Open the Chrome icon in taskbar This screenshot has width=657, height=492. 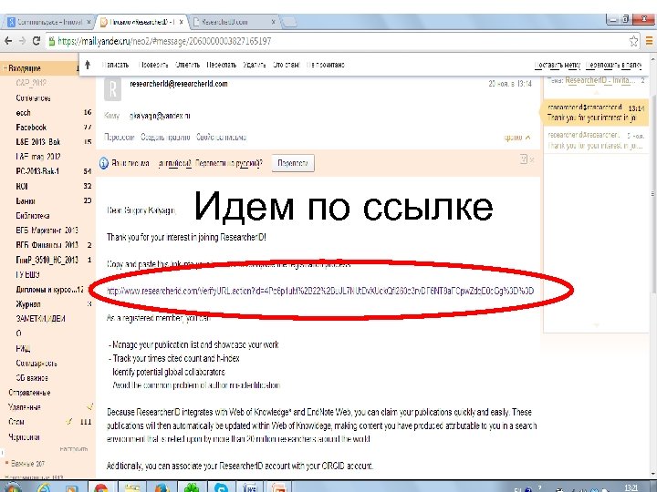click(101, 487)
